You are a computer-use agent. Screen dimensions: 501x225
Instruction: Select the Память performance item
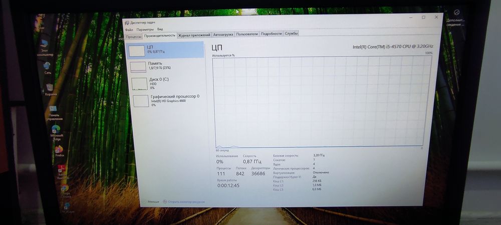tap(167, 66)
